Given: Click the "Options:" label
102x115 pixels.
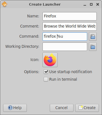Looking at the screenshot, I should 32,72.
